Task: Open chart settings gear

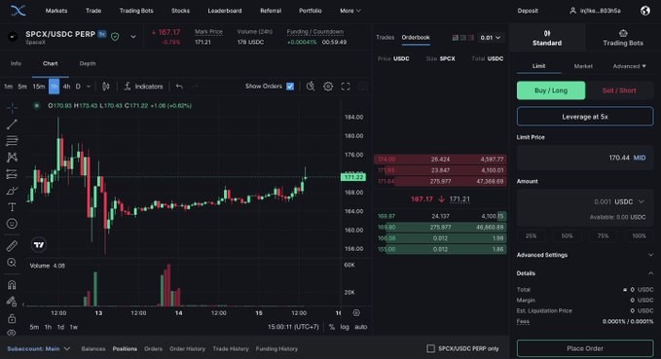Action: click(x=328, y=87)
